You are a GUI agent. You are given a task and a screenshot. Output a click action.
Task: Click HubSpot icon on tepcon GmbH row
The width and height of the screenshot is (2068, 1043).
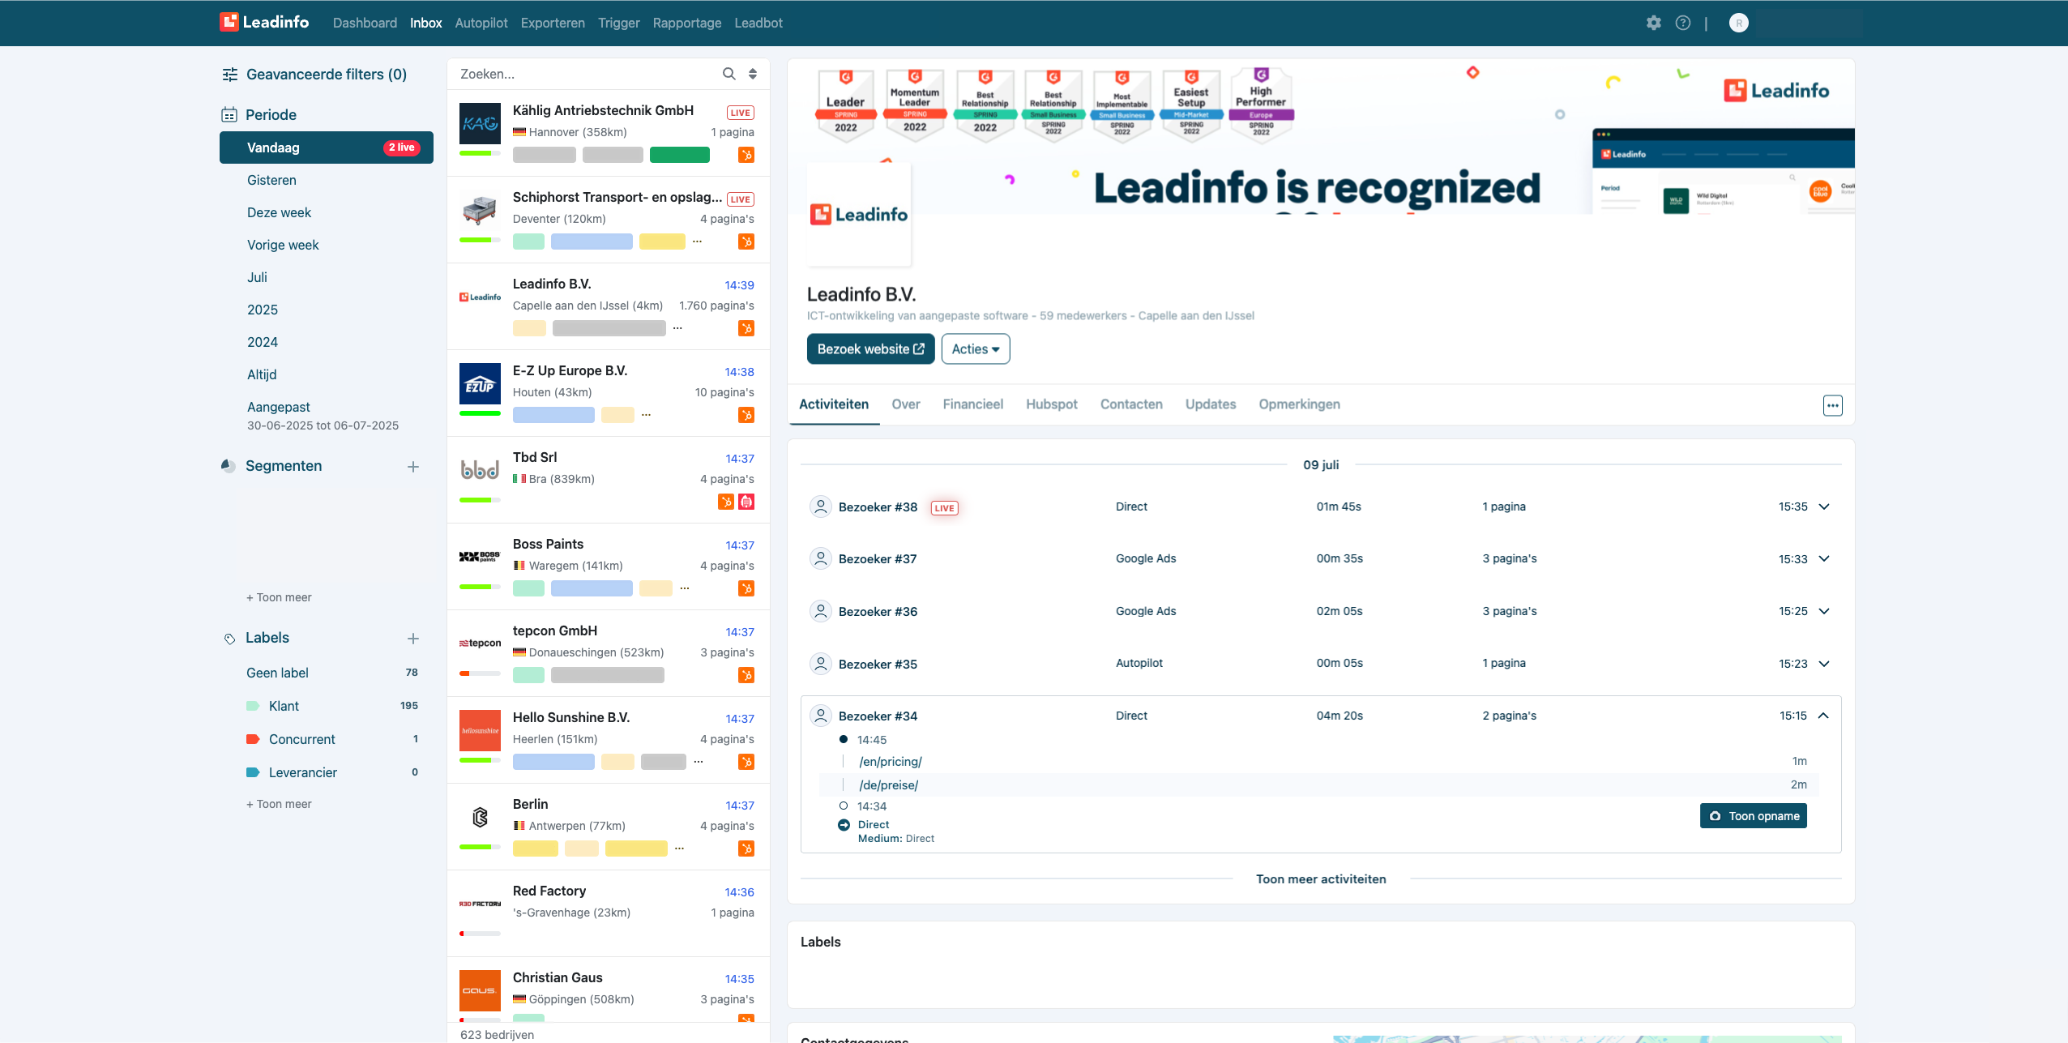746,675
